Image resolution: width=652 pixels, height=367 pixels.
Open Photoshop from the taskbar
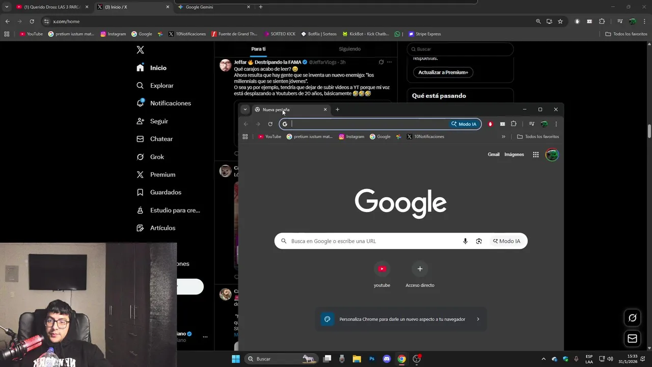click(372, 359)
